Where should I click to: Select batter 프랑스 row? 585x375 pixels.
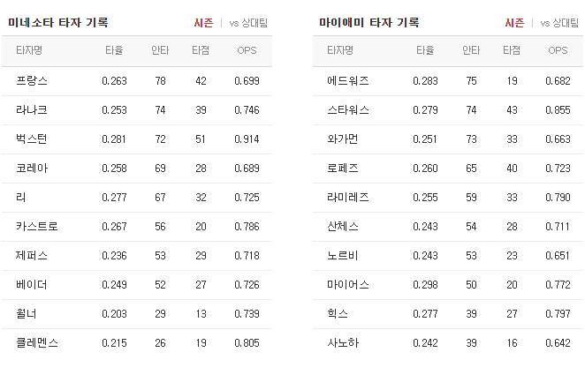137,81
